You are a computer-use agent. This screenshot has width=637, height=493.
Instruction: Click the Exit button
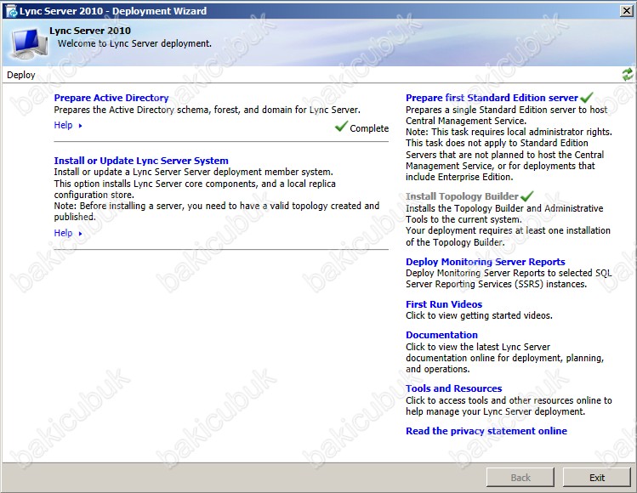click(597, 478)
